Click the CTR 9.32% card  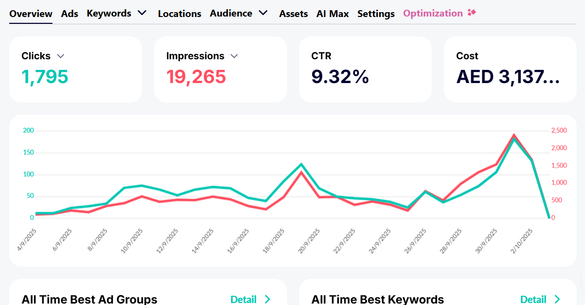(x=365, y=69)
